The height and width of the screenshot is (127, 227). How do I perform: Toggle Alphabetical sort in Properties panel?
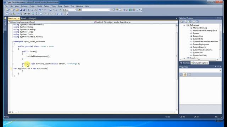pos(185,74)
